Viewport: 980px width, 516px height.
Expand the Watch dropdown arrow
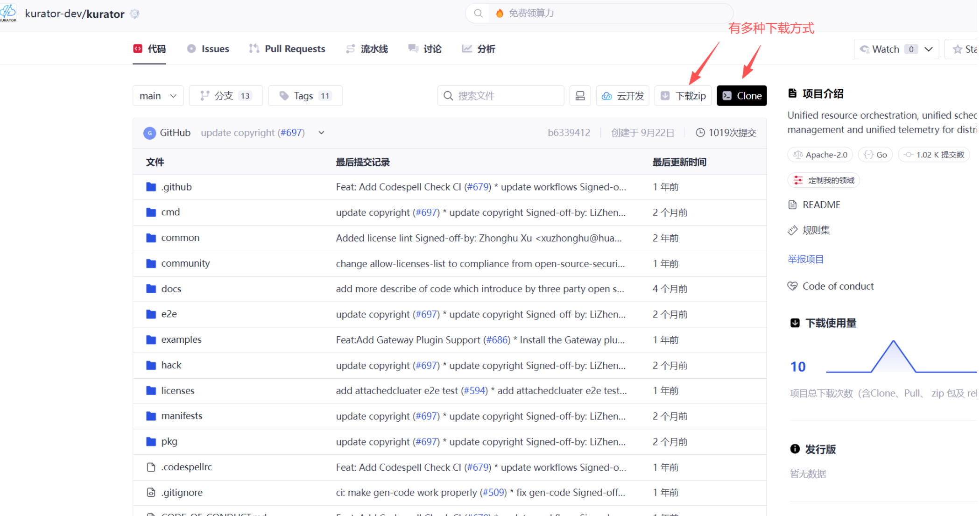pyautogui.click(x=928, y=49)
